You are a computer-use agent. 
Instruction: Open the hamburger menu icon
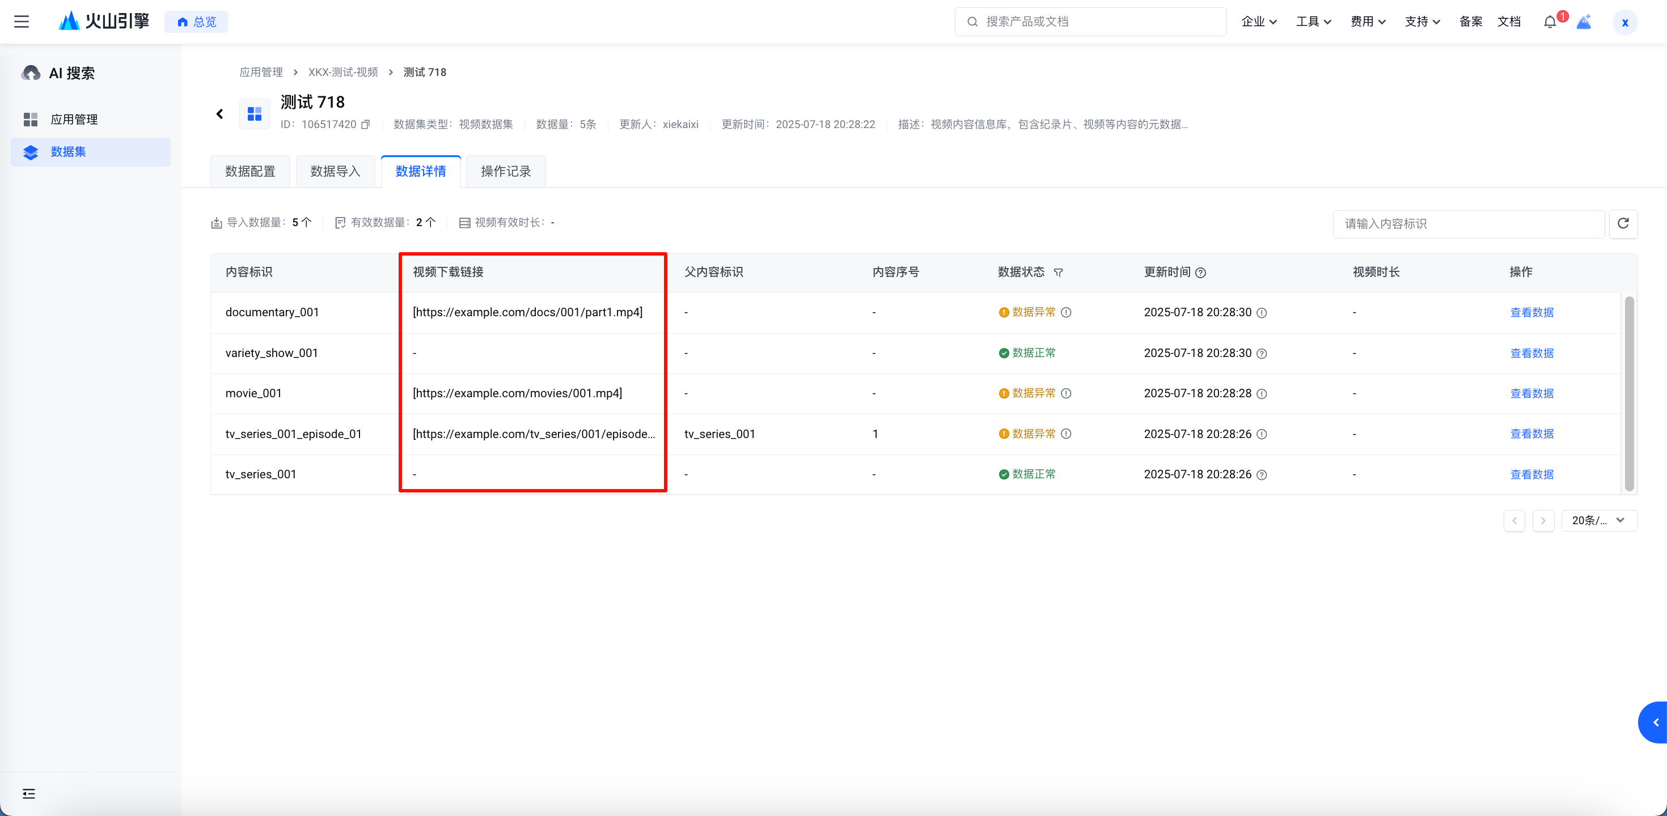[x=22, y=22]
